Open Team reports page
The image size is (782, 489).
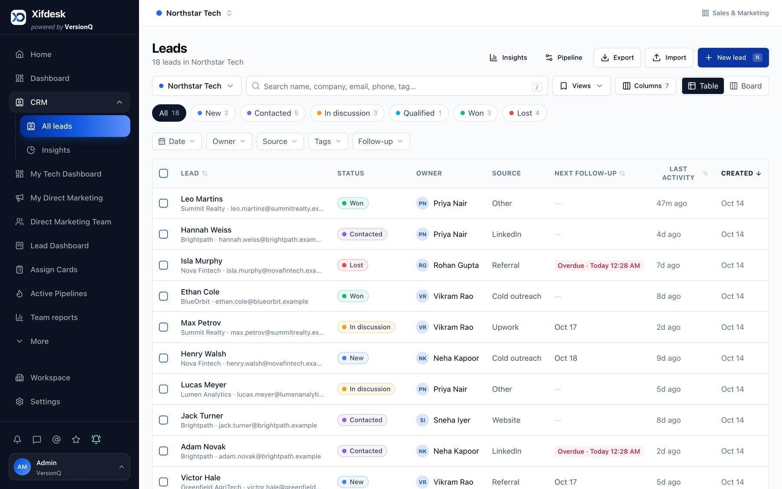70,317
